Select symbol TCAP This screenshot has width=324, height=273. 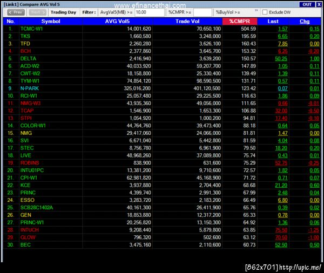[27, 111]
